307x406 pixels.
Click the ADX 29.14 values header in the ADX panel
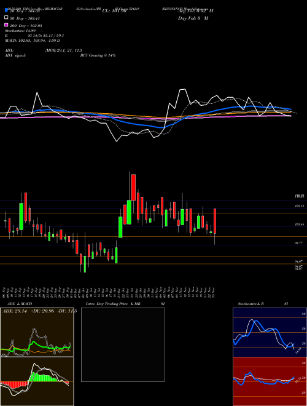[39, 311]
